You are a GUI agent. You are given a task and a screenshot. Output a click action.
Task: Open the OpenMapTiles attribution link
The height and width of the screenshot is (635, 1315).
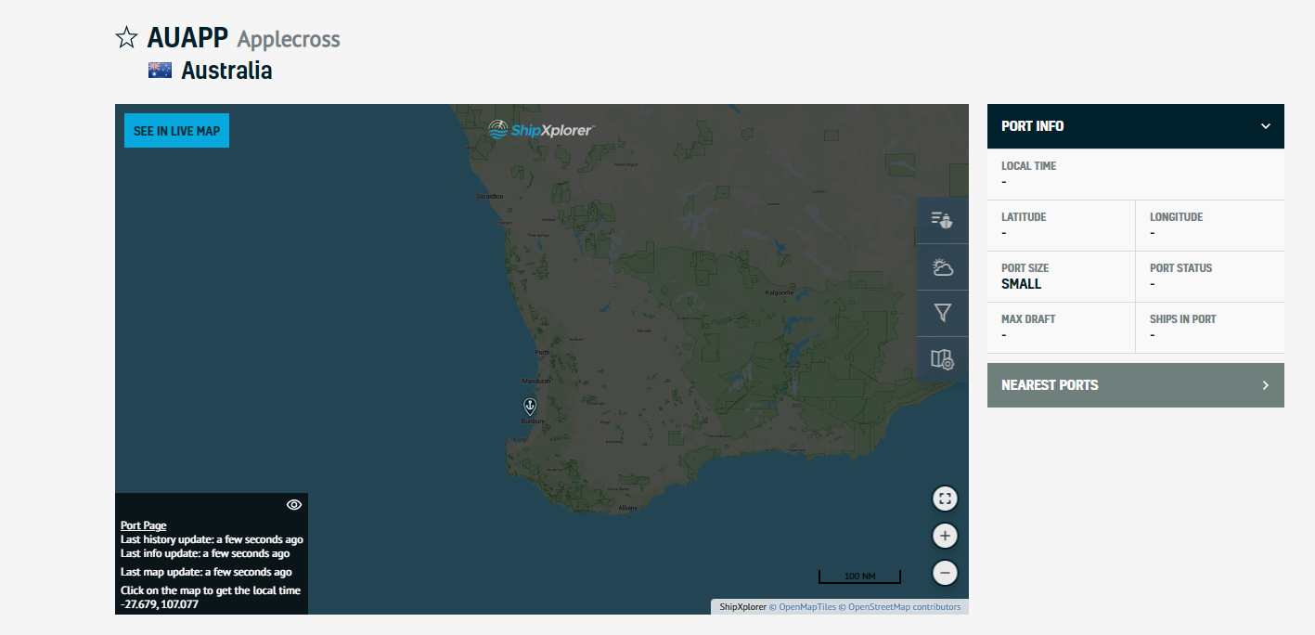pyautogui.click(x=803, y=607)
